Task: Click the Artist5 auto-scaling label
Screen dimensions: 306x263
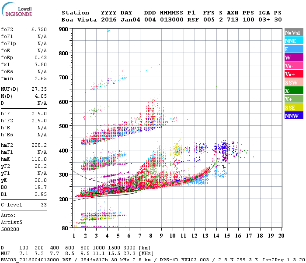Action: click(x=11, y=223)
